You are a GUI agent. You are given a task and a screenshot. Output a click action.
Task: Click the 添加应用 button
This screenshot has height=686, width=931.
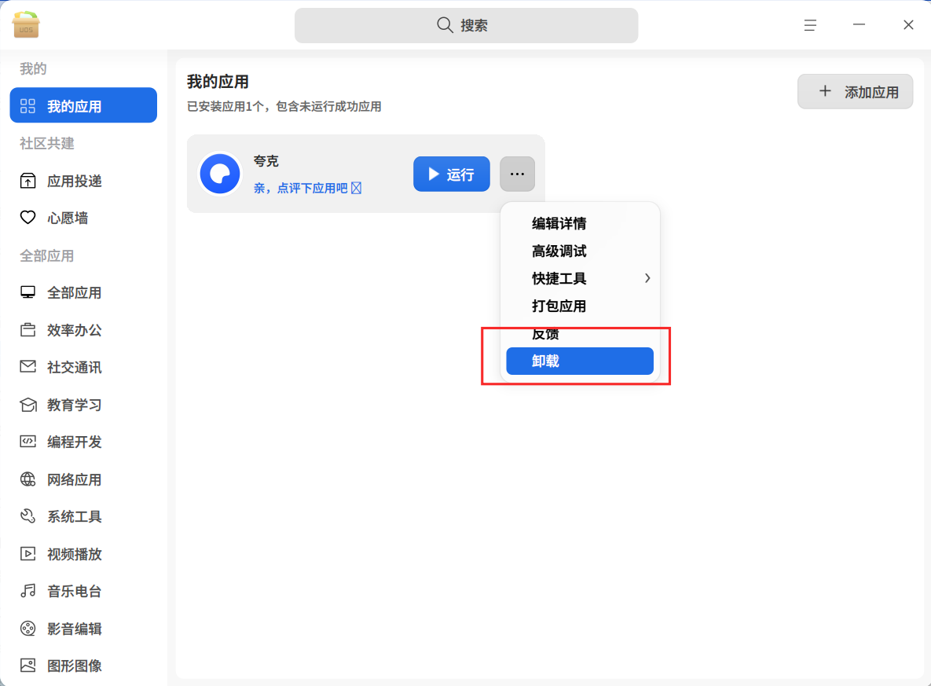[855, 91]
